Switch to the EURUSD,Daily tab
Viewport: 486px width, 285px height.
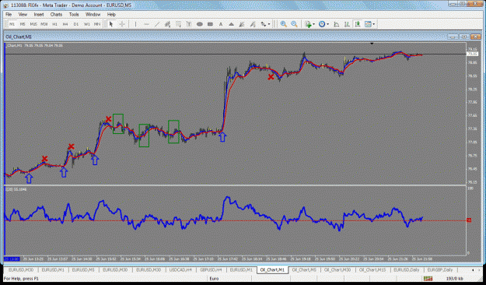[407, 269]
